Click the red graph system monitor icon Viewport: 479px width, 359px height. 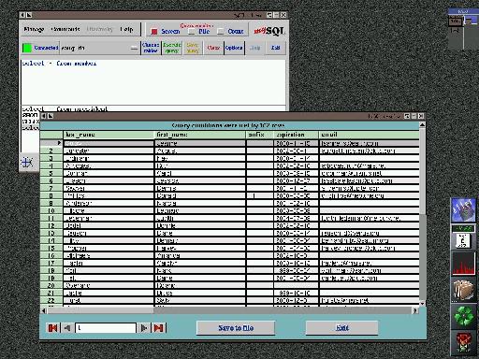(464, 265)
